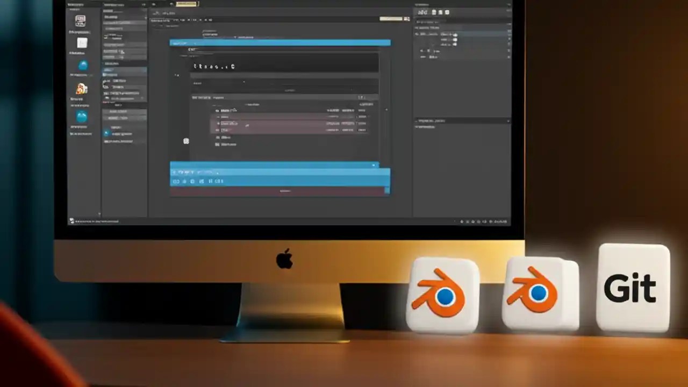
Task: Toggle visibility of the first item in the right-panel tree
Action: 455,35
